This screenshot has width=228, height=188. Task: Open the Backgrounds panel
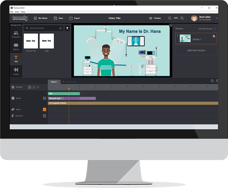point(16,25)
